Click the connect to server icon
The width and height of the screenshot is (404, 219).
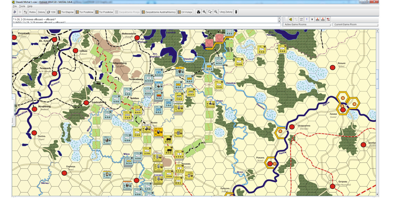tap(290, 19)
